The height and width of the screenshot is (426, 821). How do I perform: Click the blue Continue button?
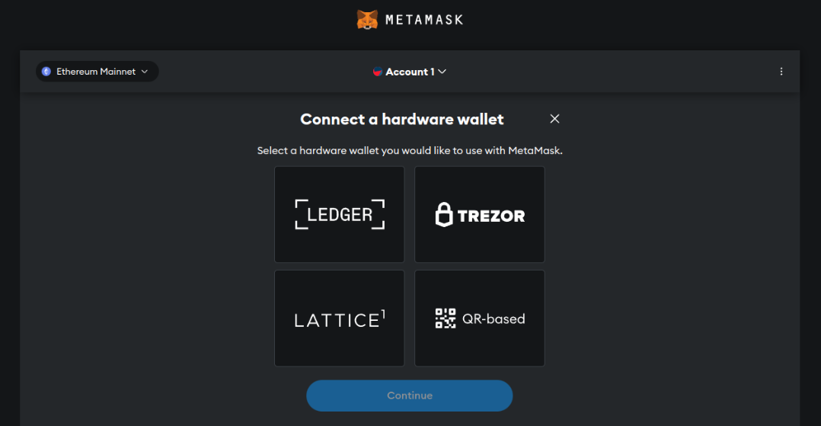click(x=410, y=396)
